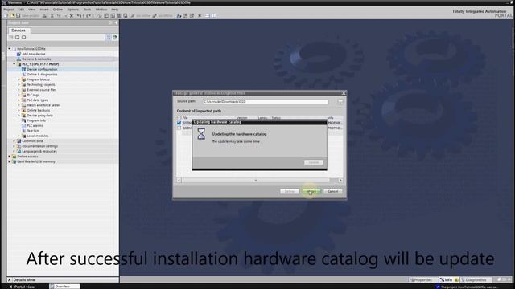Collapse the project root node in tree

[10, 49]
